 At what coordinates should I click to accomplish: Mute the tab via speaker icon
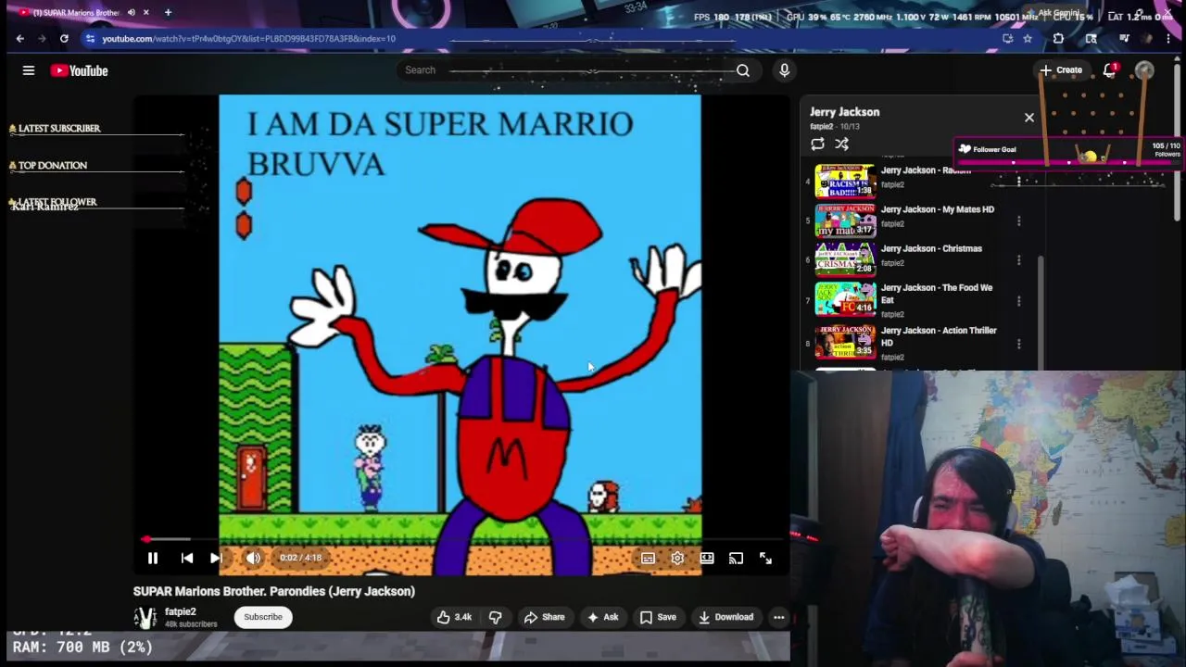tap(131, 13)
